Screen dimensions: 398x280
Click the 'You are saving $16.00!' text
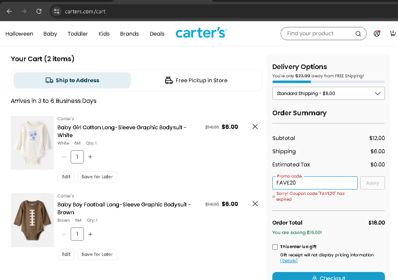pos(297,232)
